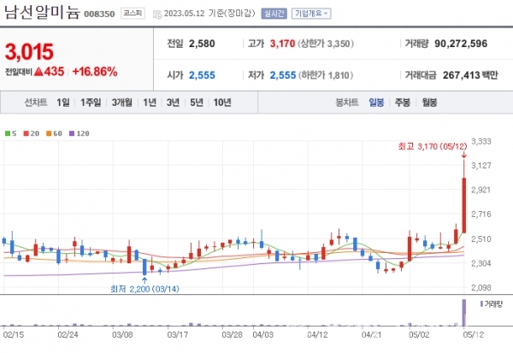
Task: Click the 거래량 volume legend label
Action: click(494, 303)
